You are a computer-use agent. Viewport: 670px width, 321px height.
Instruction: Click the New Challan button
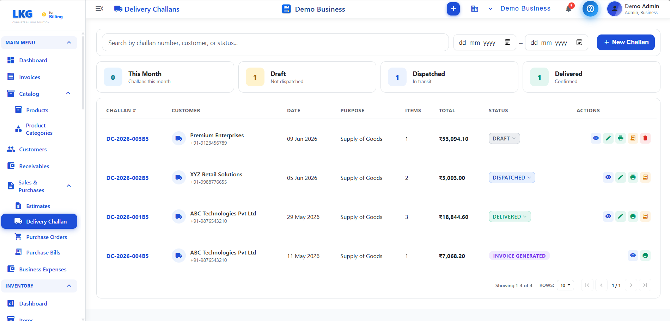[626, 42]
